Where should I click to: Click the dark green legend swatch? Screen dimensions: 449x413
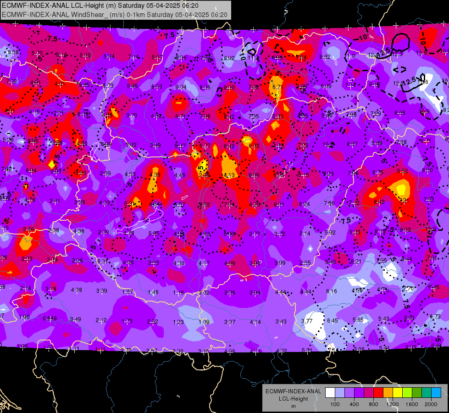pos(416,393)
